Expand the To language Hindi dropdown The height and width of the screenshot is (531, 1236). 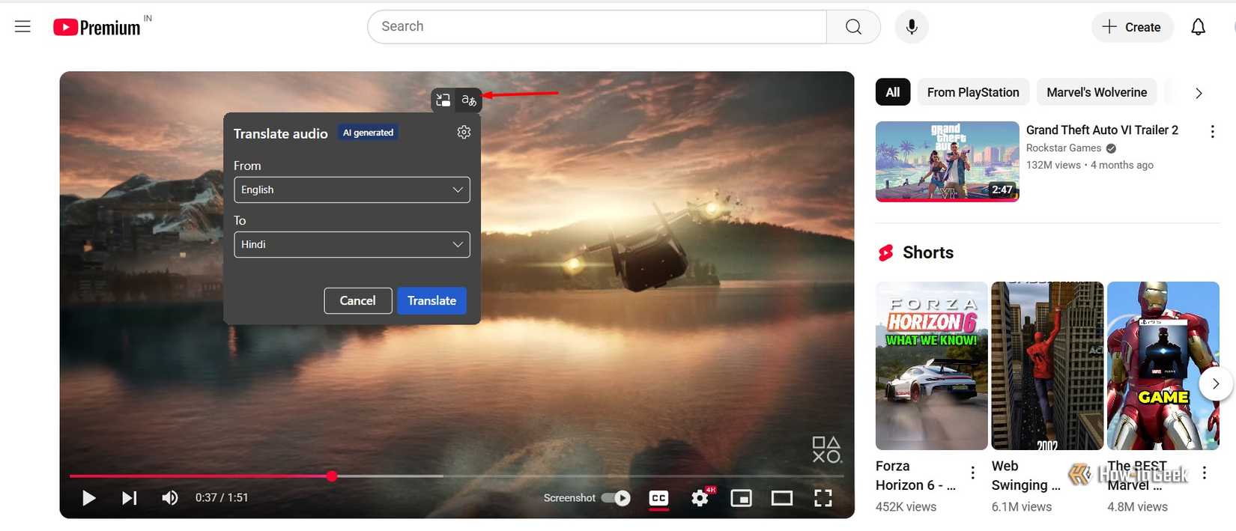click(x=351, y=245)
